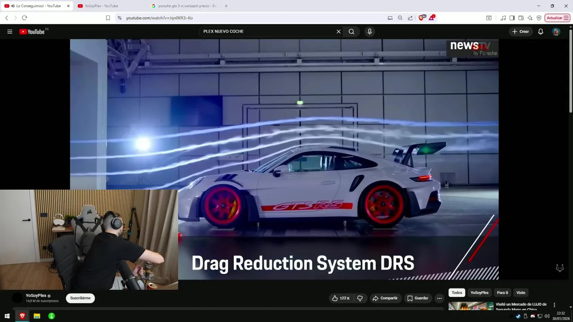573x322 pixels.
Task: Open Brave Rewards triangle icon
Action: click(432, 18)
